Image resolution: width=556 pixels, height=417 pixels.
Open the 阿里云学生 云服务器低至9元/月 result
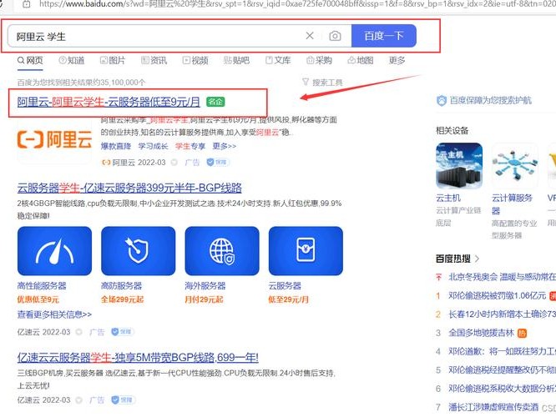pos(109,102)
